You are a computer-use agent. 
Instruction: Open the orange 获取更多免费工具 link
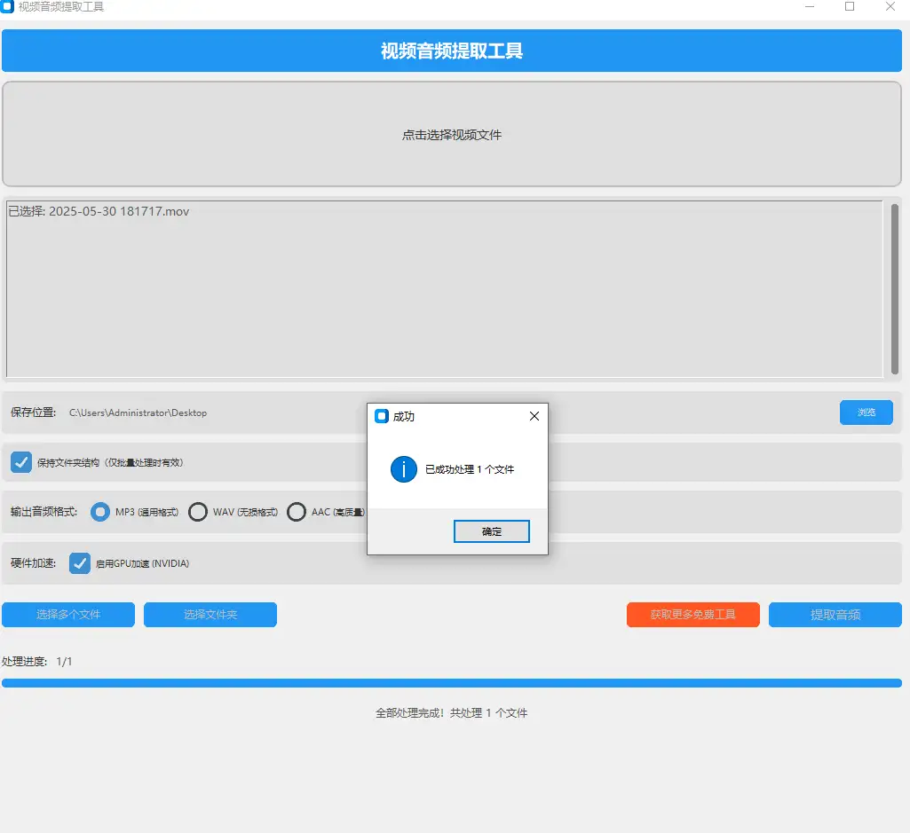point(692,615)
